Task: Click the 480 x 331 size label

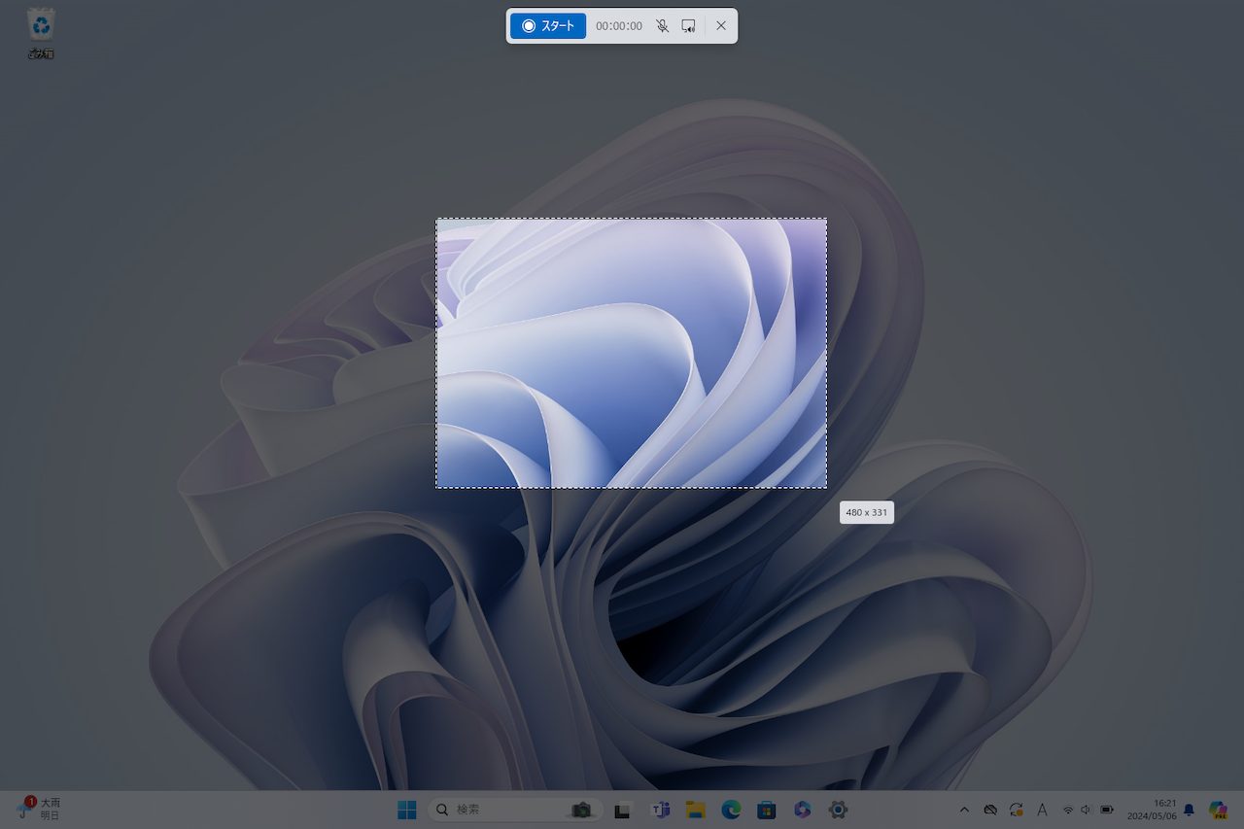Action: tap(866, 512)
